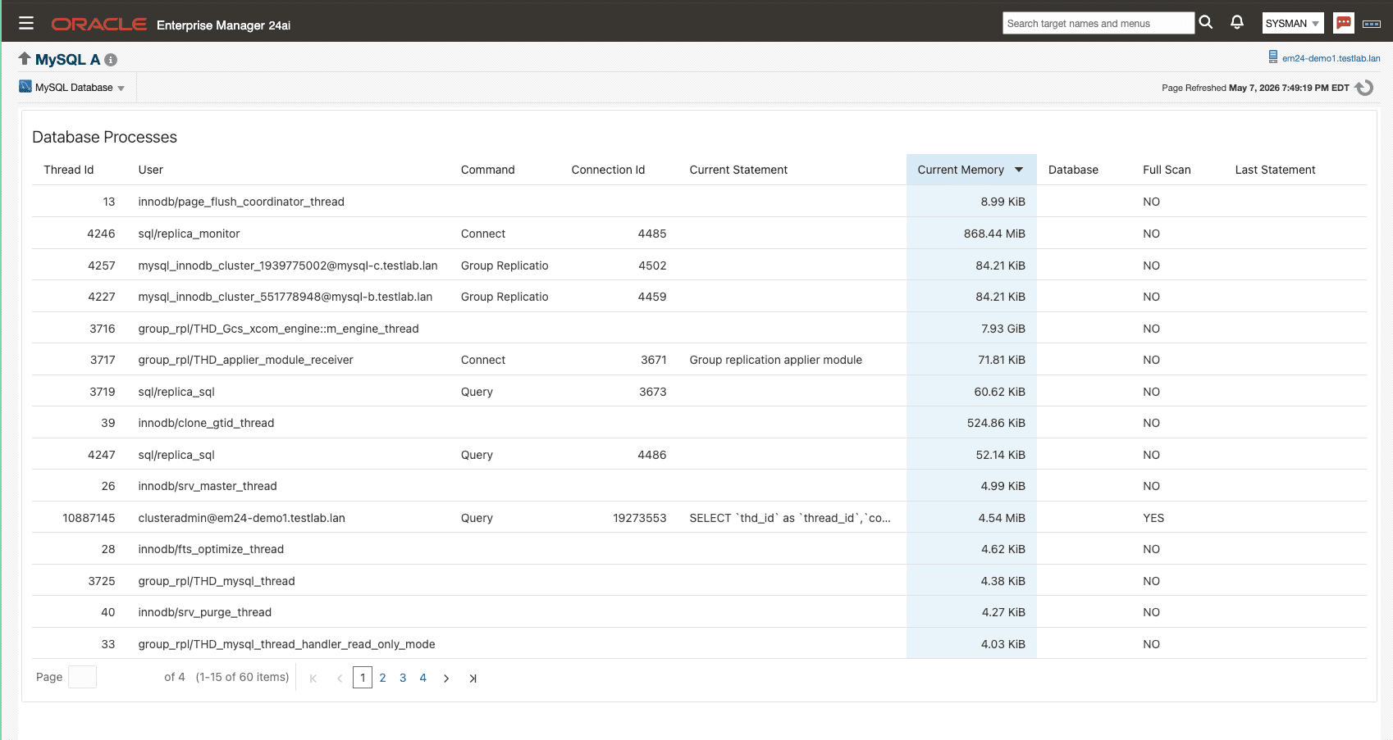The height and width of the screenshot is (740, 1393).
Task: Click connection id 19273553
Action: click(640, 518)
